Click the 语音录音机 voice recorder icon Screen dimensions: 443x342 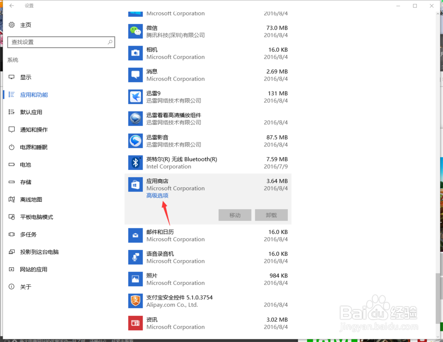pyautogui.click(x=135, y=257)
